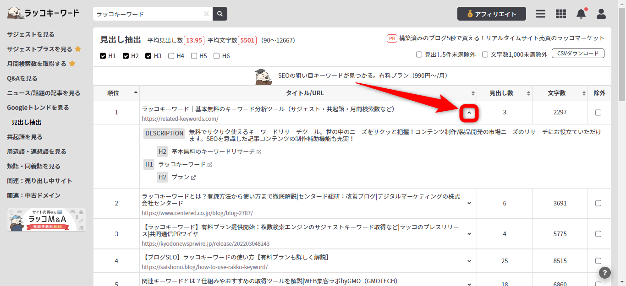This screenshot has height=286, width=626.
Task: Uncheck the H3 checkbox
Action: pyautogui.click(x=148, y=56)
